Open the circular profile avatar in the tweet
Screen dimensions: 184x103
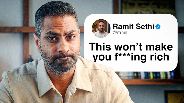(101, 29)
